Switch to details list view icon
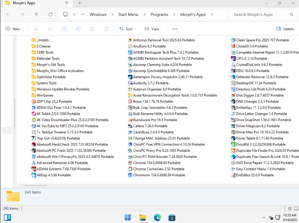Viewport: 299px width, 223px height. [x=290, y=208]
